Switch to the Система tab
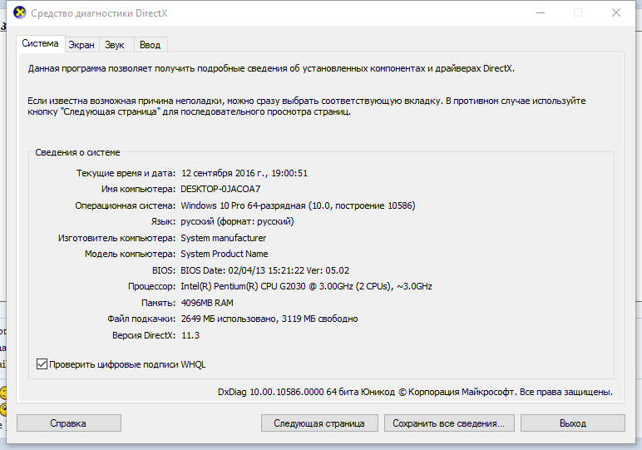The height and width of the screenshot is (450, 642). 41,43
